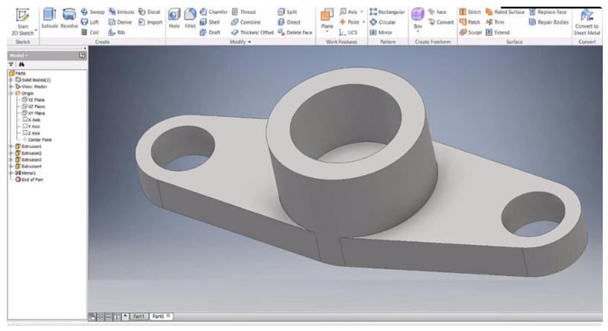Activate the Thread tool
Image resolution: width=608 pixels, height=331 pixels.
point(244,12)
